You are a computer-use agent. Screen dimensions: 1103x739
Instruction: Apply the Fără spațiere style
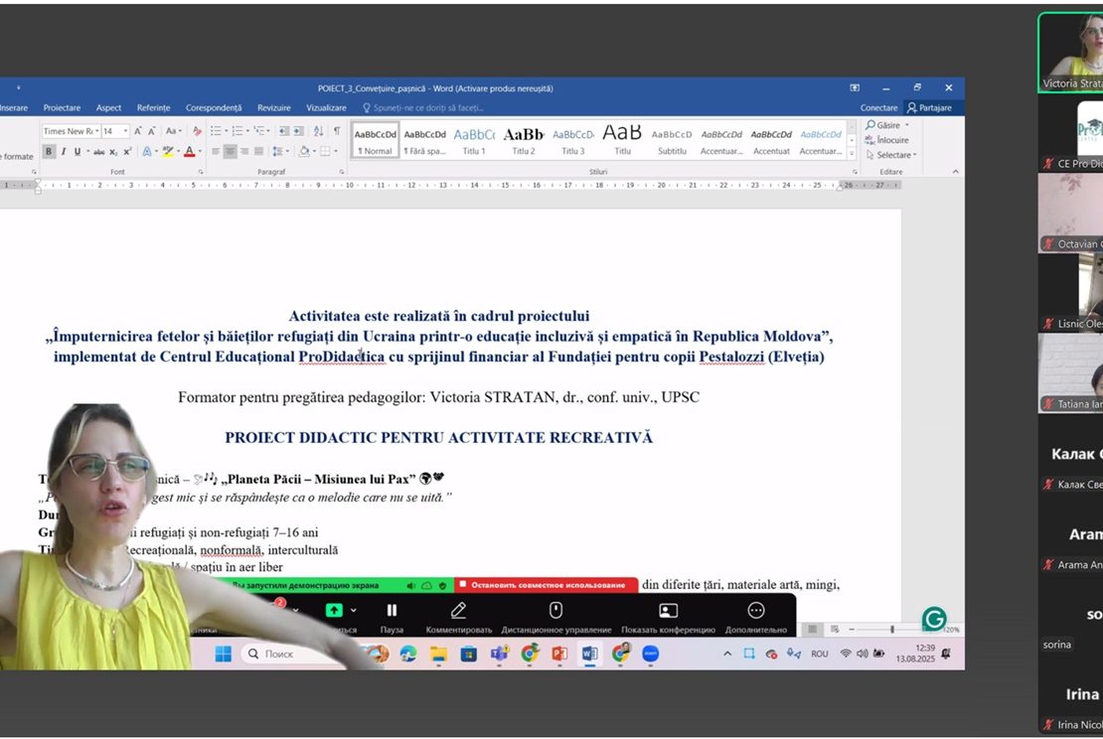(425, 141)
